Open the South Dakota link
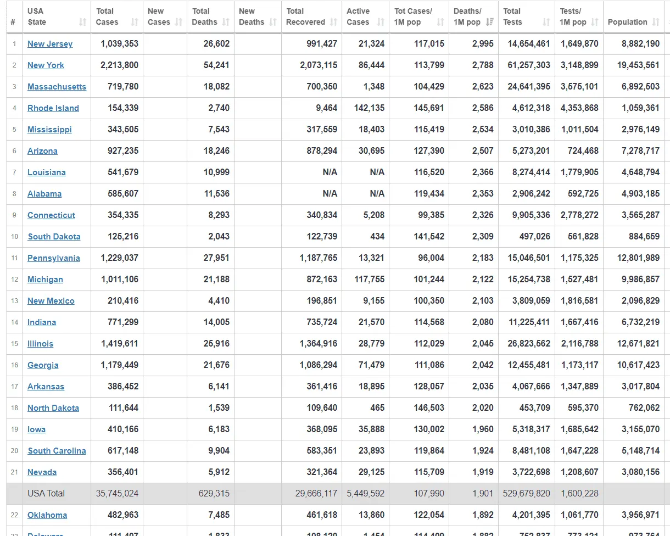The image size is (670, 536). [54, 237]
